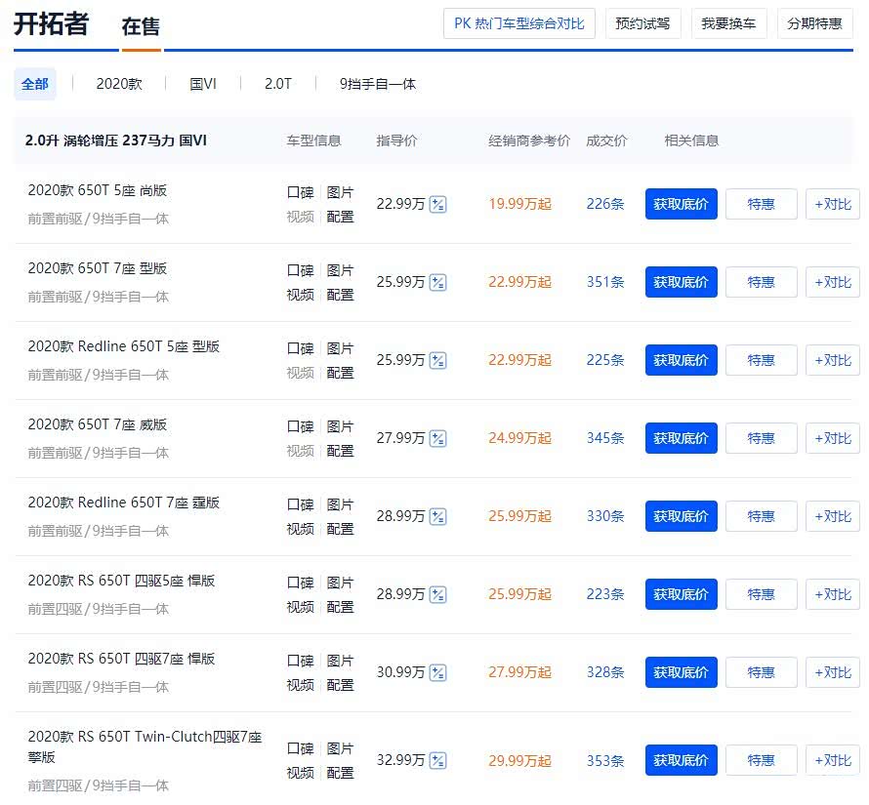Open price calculator icon beside 27.99万
Viewport: 869px width, 805px height.
pyautogui.click(x=437, y=439)
